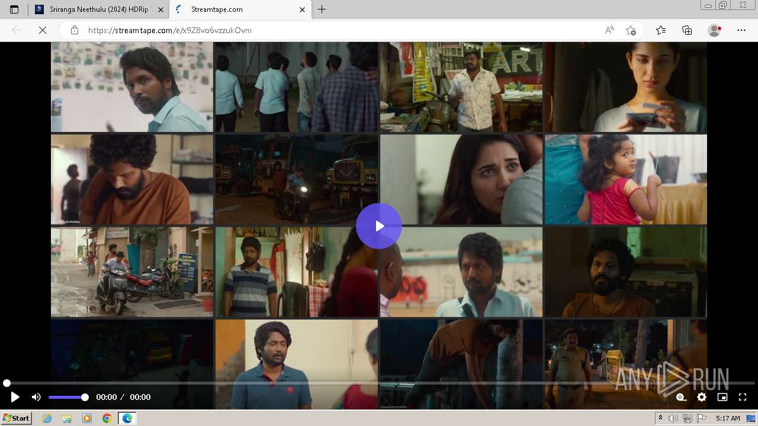Launch Google Chrome from the taskbar

107,418
